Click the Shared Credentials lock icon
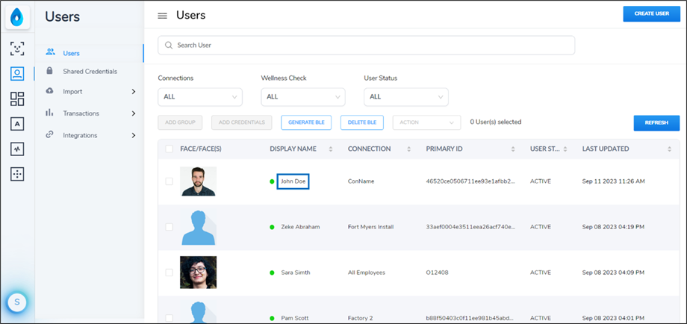This screenshot has height=324, width=687. [49, 70]
